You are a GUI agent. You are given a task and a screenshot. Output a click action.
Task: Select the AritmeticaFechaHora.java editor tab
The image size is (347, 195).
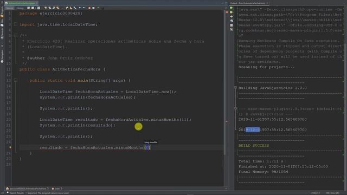[22, 3]
